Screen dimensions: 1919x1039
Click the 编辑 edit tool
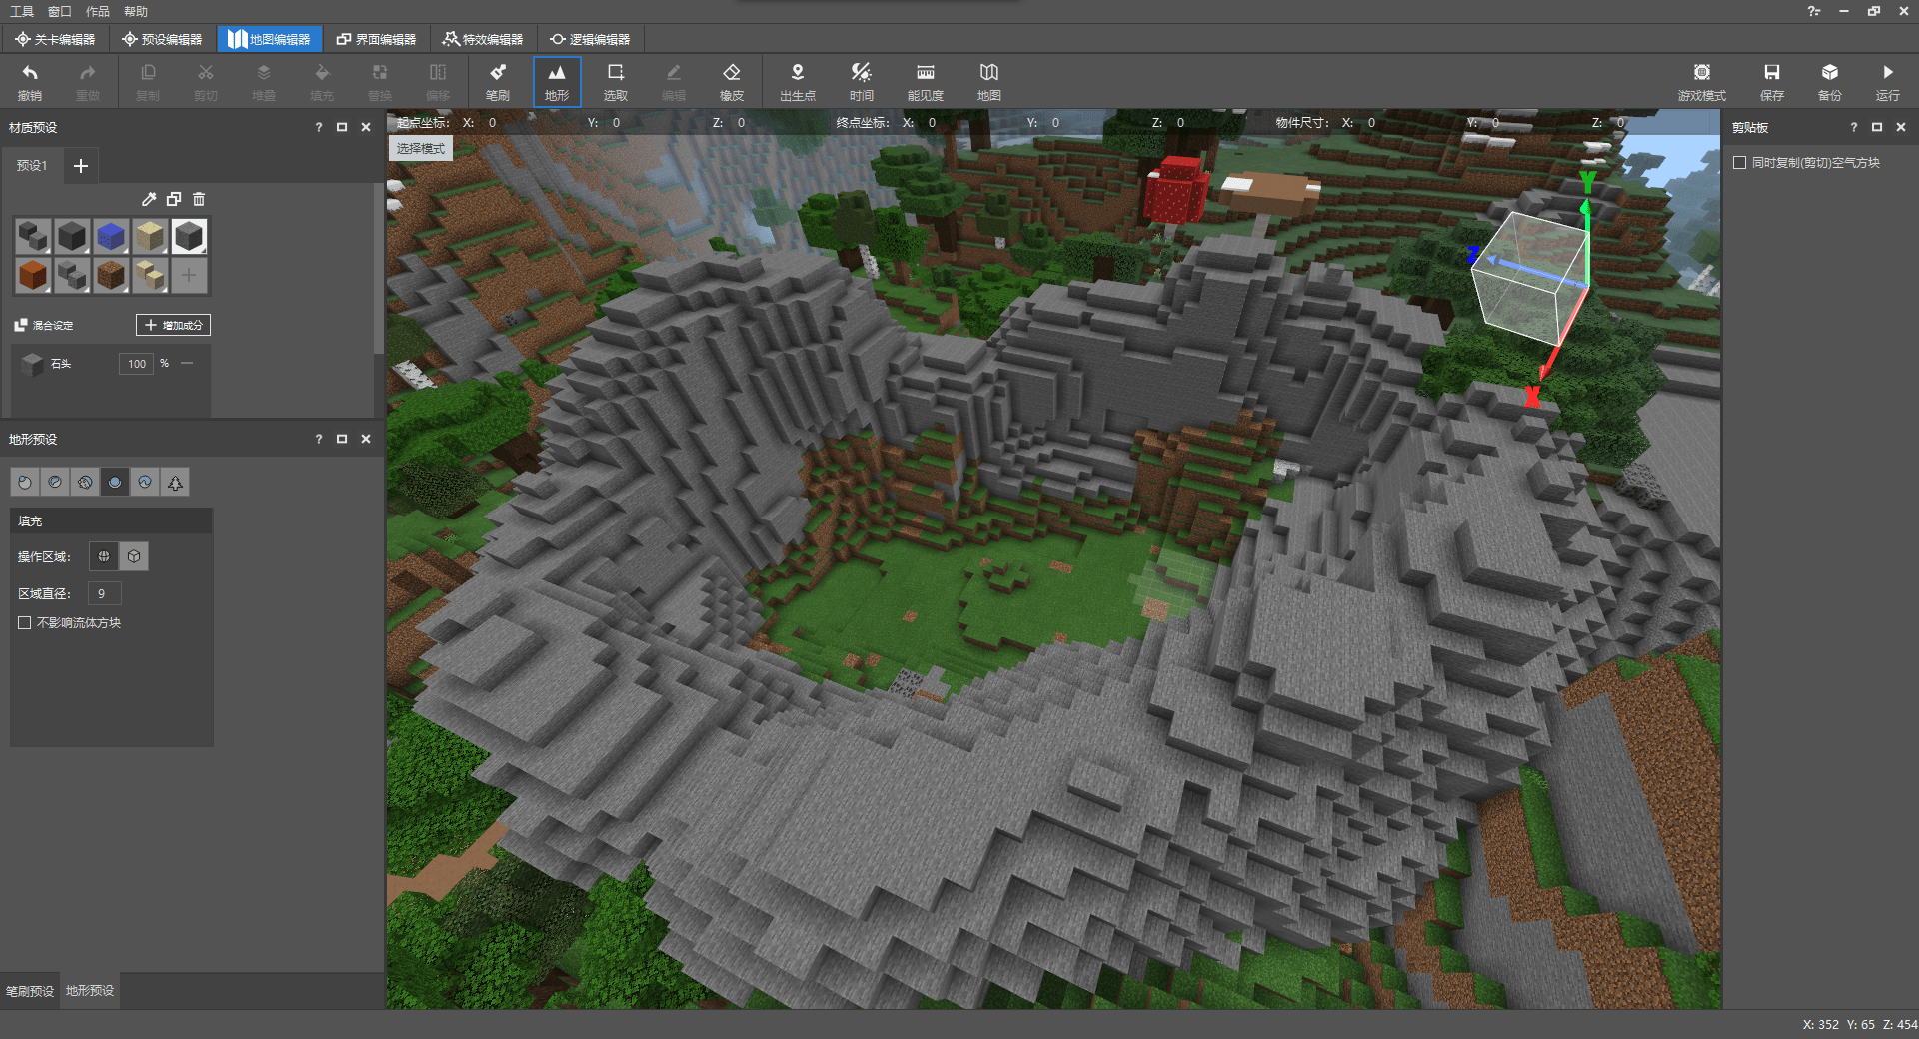pyautogui.click(x=674, y=82)
